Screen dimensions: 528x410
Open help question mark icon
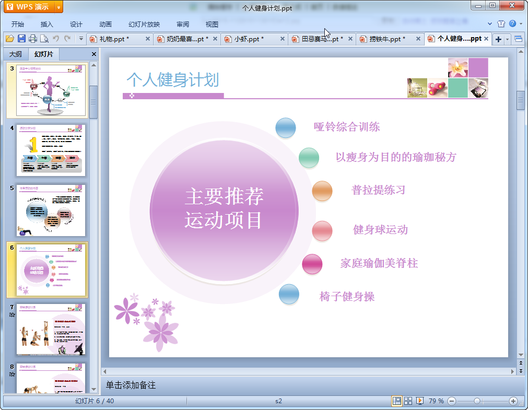point(512,24)
